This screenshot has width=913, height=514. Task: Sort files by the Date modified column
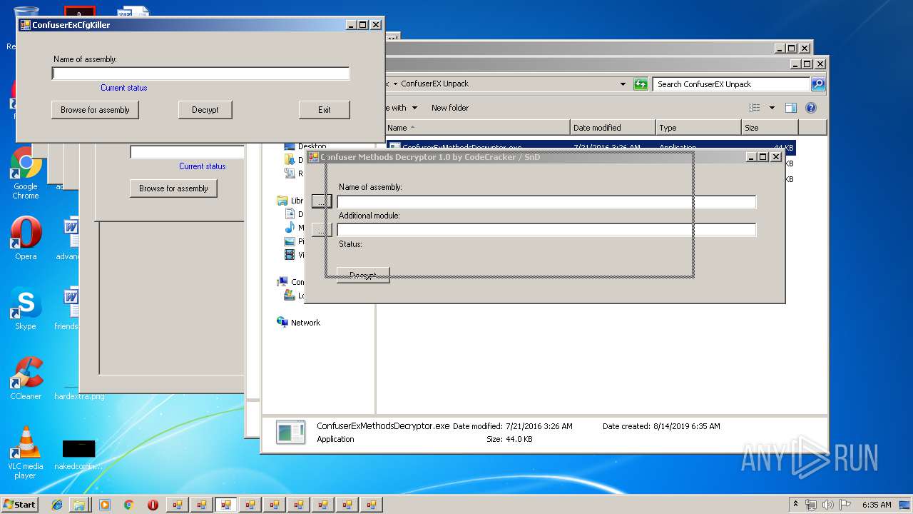coord(613,128)
